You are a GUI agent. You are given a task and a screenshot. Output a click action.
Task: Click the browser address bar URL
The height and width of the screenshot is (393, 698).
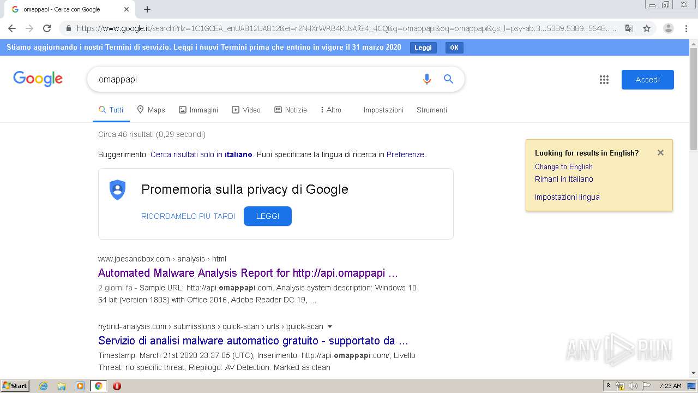pos(346,28)
